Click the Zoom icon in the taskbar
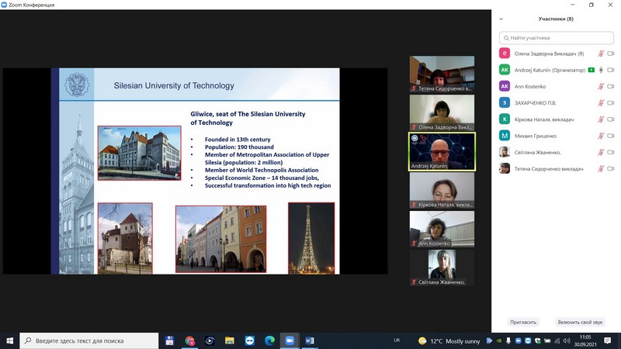 click(x=290, y=340)
